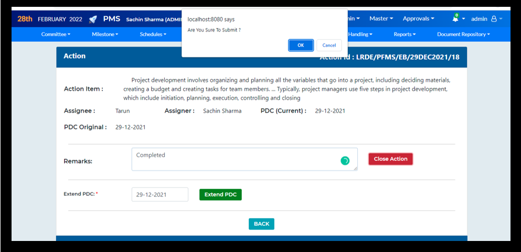Confirm submission with the OK button
521x252 pixels.
click(x=301, y=45)
